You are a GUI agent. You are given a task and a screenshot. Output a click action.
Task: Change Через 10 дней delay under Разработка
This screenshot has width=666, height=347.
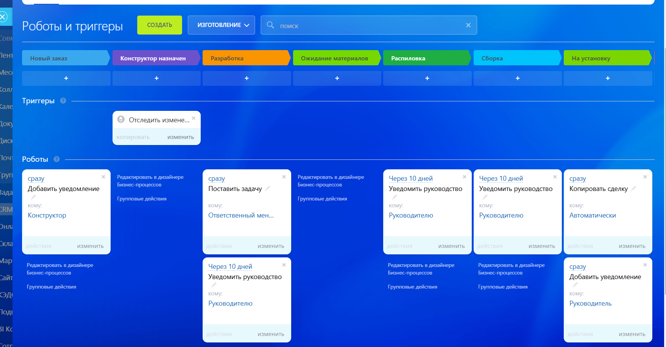[x=230, y=267]
